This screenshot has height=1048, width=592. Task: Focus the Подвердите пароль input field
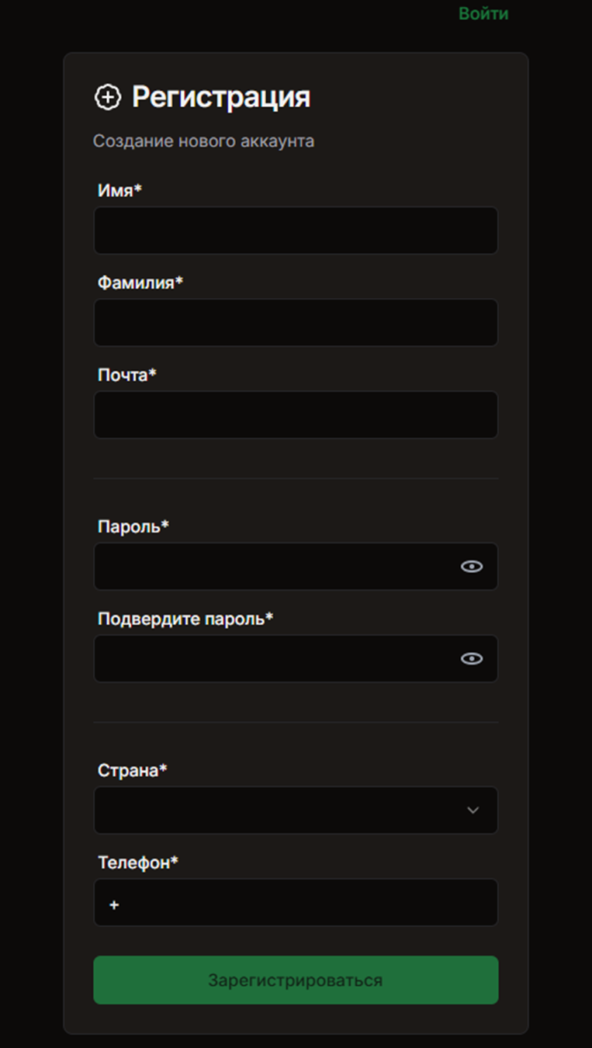tap(272, 659)
